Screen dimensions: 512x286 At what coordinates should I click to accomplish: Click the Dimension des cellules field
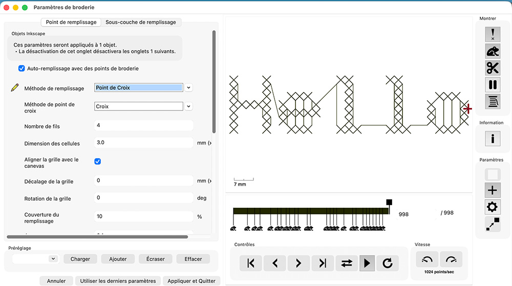point(144,143)
